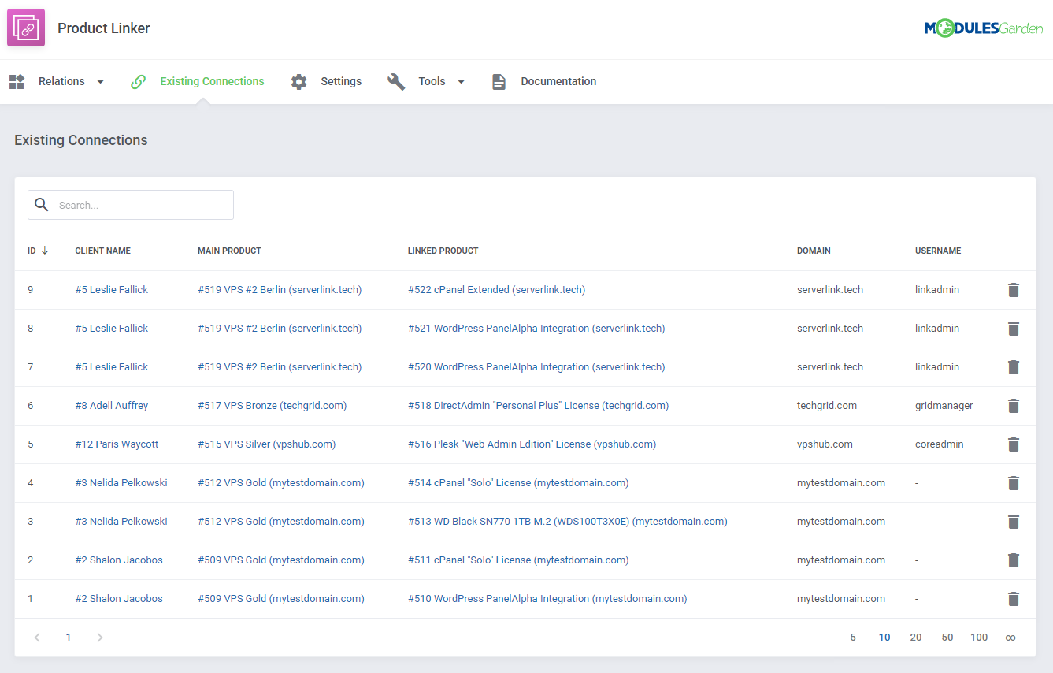
Task: Open #516 Plesk Web Admin Edition link
Action: pos(532,444)
